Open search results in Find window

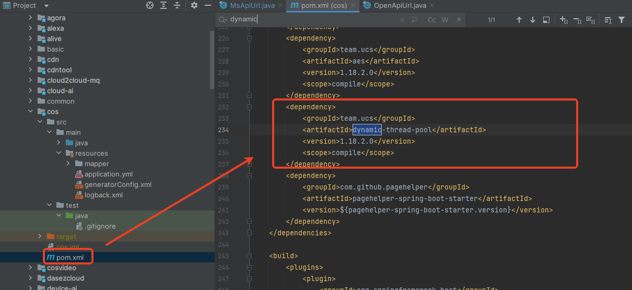click(546, 20)
